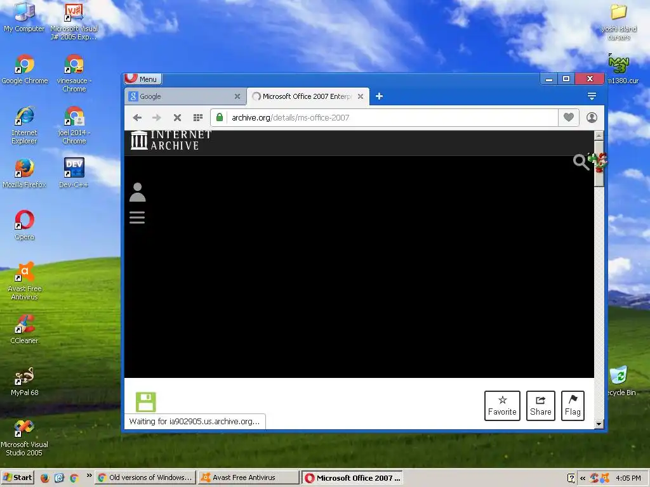Select the yoshi island cursors folder
650x487 pixels.
coord(618,22)
